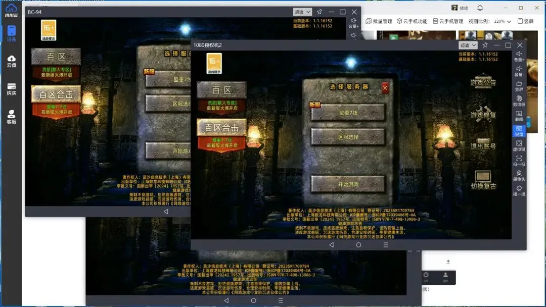Take 截图 screenshot in 1080授权机2 sidebar
The image size is (546, 307).
519,116
